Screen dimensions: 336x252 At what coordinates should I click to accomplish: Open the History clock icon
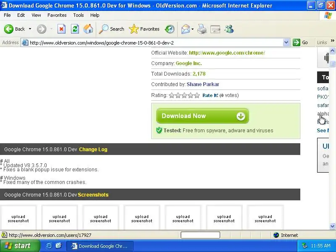pyautogui.click(x=170, y=29)
